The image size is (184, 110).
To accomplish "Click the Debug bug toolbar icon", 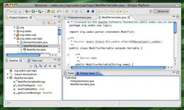I will 27,12.
